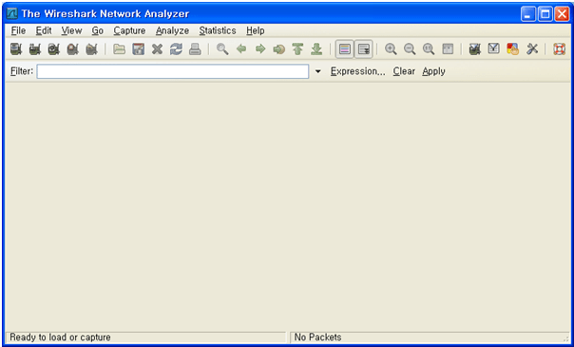The height and width of the screenshot is (347, 574).
Task: Open coloring rules icon
Action: [513, 49]
